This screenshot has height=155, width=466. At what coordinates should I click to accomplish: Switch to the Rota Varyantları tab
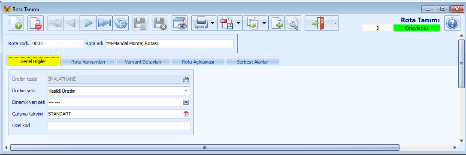pos(88,62)
